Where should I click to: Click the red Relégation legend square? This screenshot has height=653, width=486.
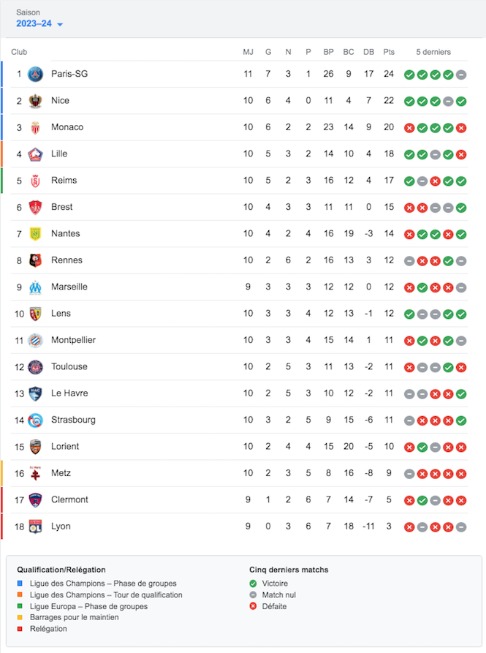[x=20, y=628]
